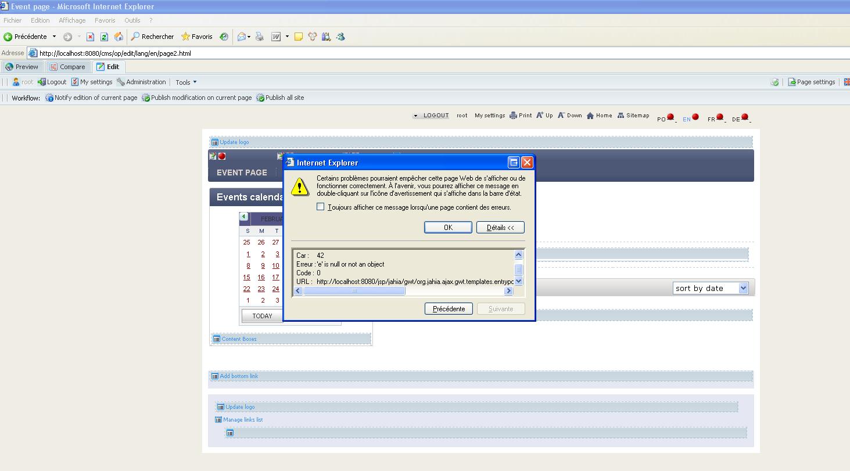Image resolution: width=850 pixels, height=471 pixels.
Task: Click the details vertical scrollbar down arrow
Action: coord(519,281)
